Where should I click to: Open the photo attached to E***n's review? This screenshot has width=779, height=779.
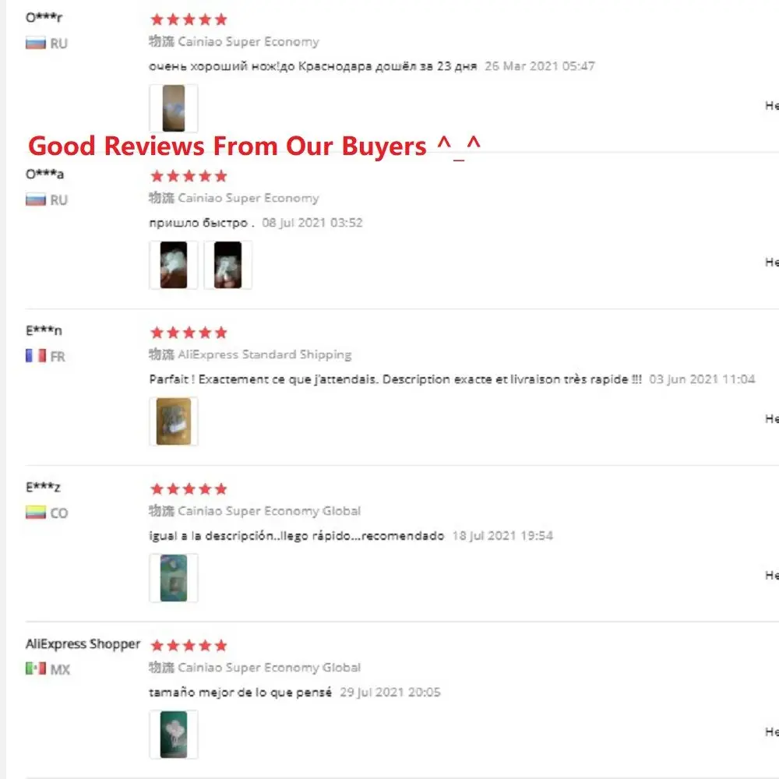coord(174,421)
